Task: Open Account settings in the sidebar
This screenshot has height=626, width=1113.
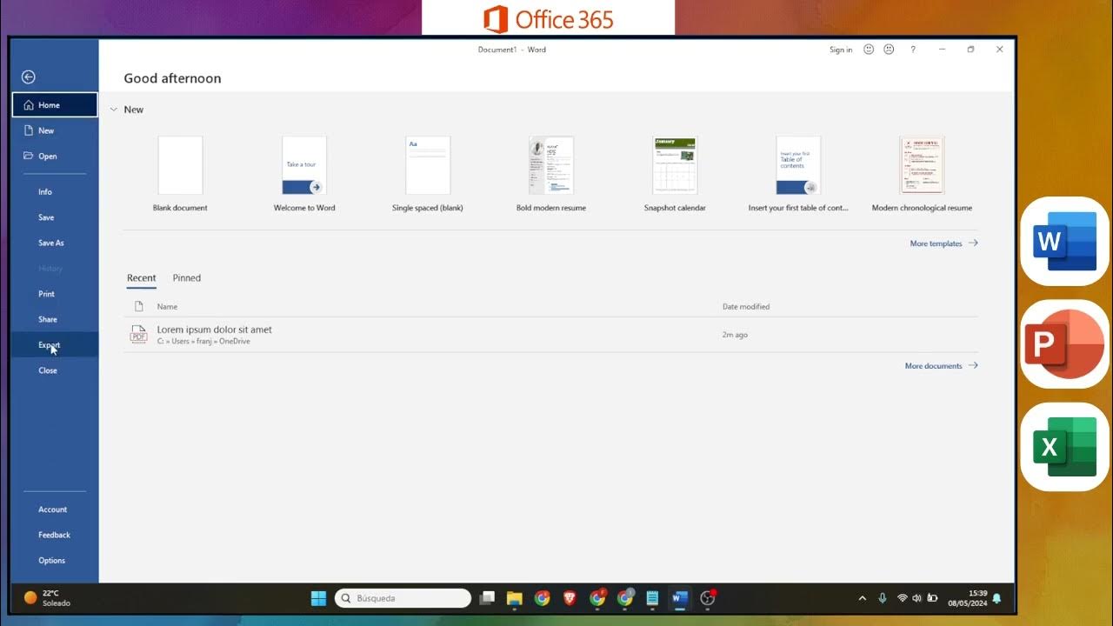Action: [55, 509]
